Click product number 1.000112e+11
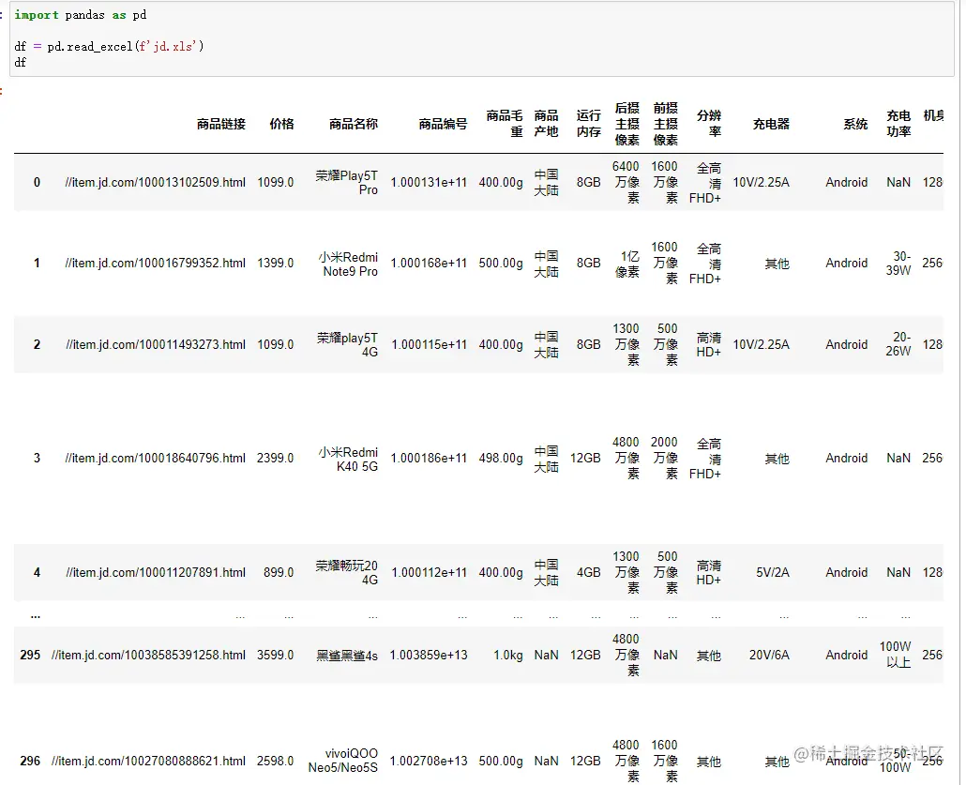The width and height of the screenshot is (966, 785). point(430,572)
